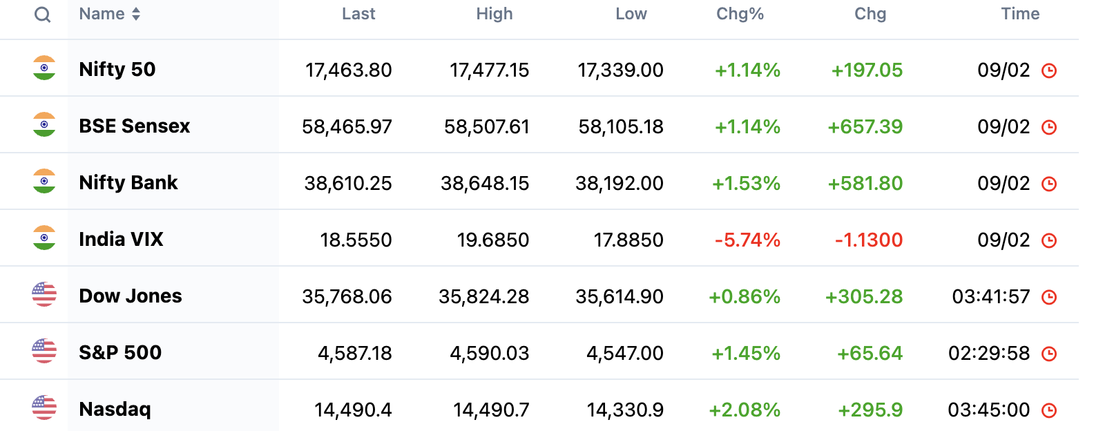Click the clock icon in India VIX row
Image resolution: width=1094 pixels, height=431 pixels.
(1049, 240)
